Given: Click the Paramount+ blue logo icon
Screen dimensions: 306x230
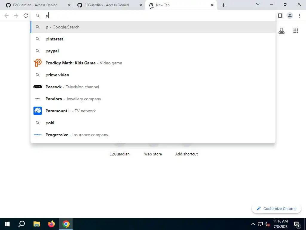Looking at the screenshot, I should (37, 111).
